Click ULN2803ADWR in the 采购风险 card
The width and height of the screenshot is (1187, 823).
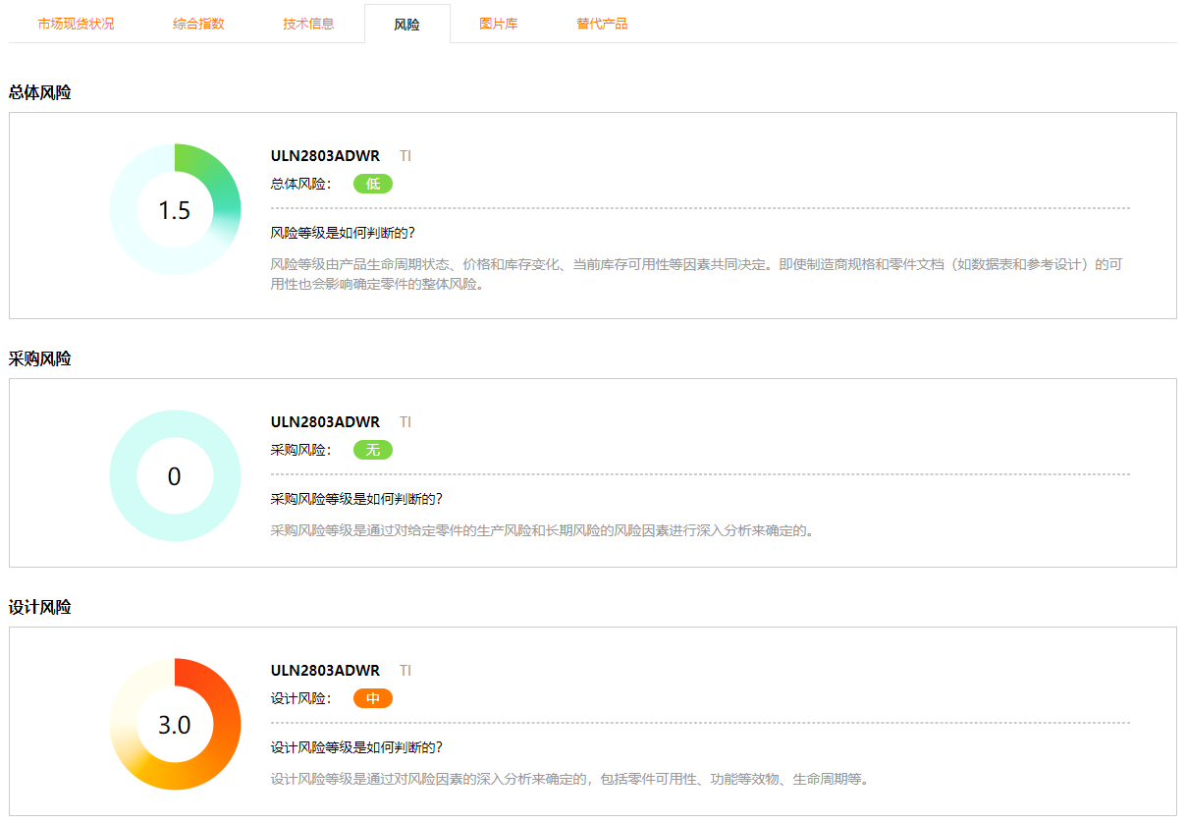pyautogui.click(x=325, y=422)
